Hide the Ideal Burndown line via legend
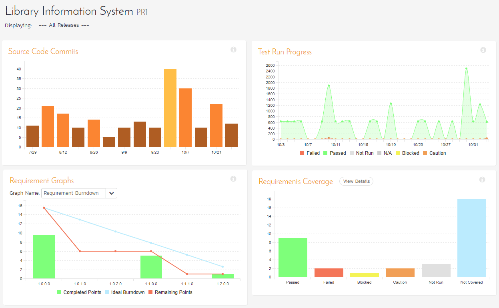The image size is (499, 308). coord(124,292)
